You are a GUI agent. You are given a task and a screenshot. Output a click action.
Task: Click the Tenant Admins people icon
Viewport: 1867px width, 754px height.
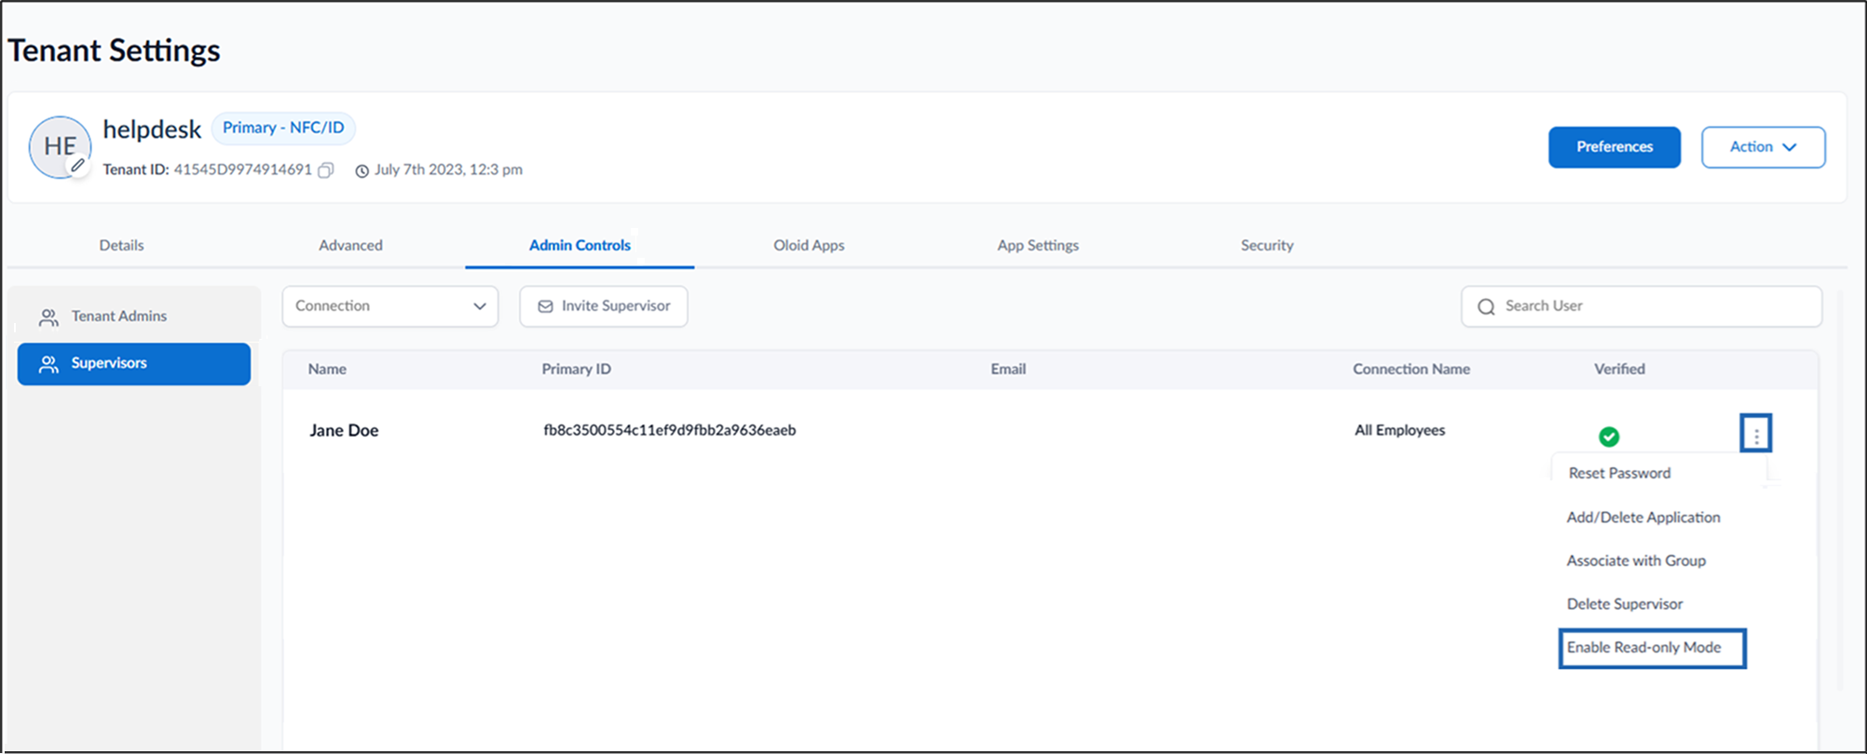pos(48,317)
